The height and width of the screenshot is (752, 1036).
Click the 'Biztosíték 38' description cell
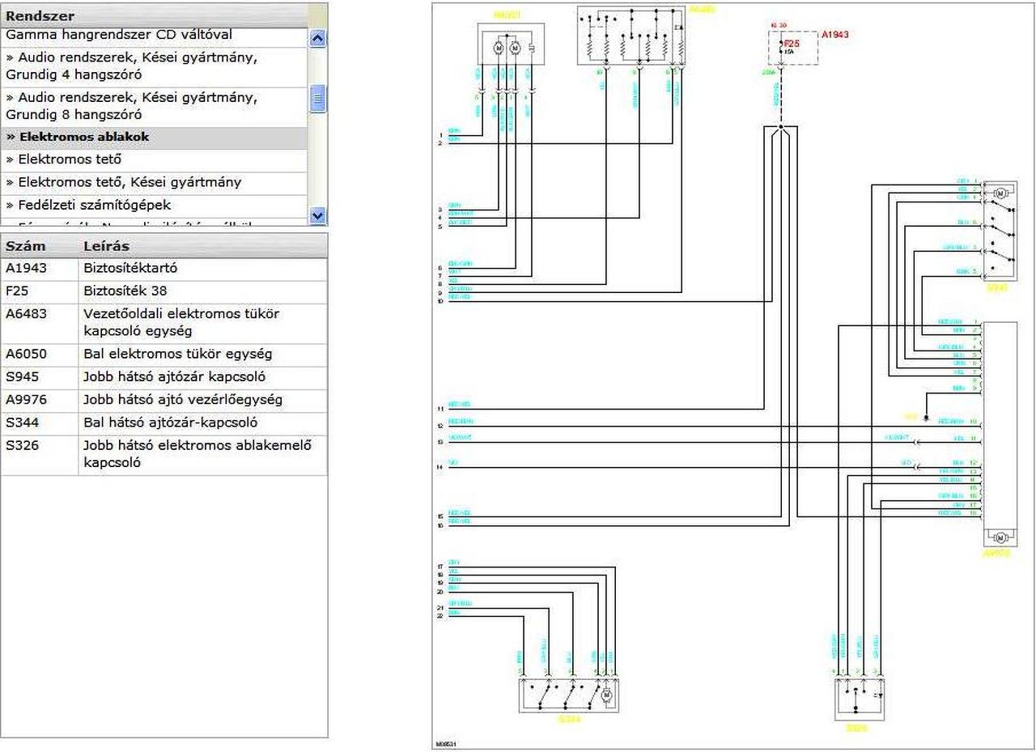[x=203, y=291]
